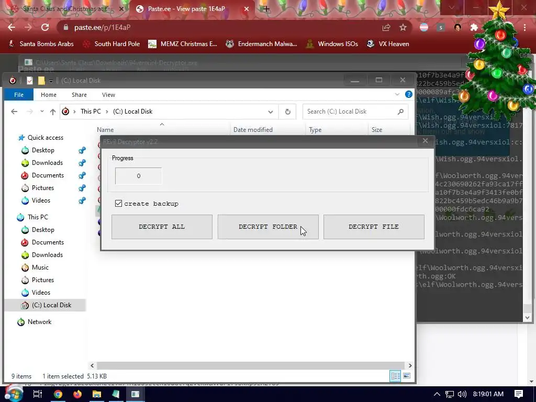536x402 pixels.
Task: Open Chrome from the taskbar
Action: point(58,394)
